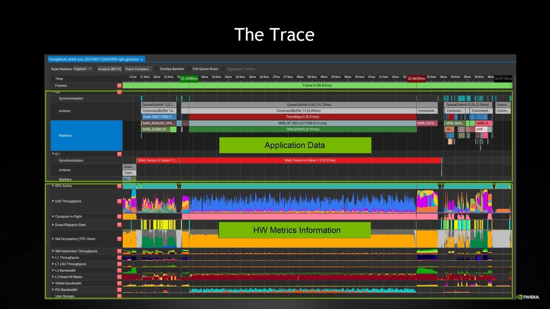Screen dimensions: 550x309
Task: Enable the Overlay Barriers checkbox
Action: click(156, 69)
